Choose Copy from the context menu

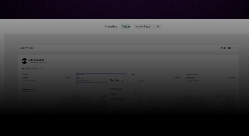point(113,107)
